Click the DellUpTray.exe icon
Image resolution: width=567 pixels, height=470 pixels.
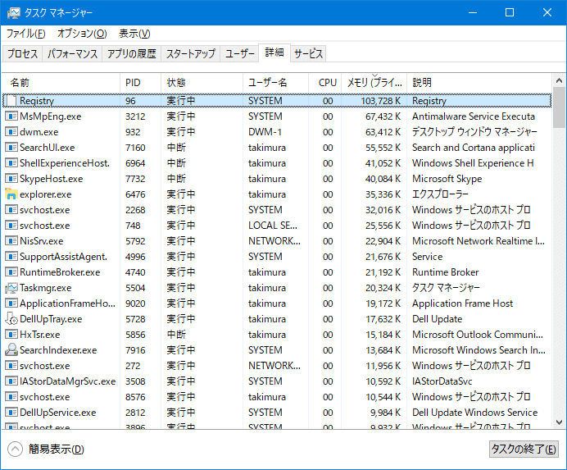[x=11, y=318]
